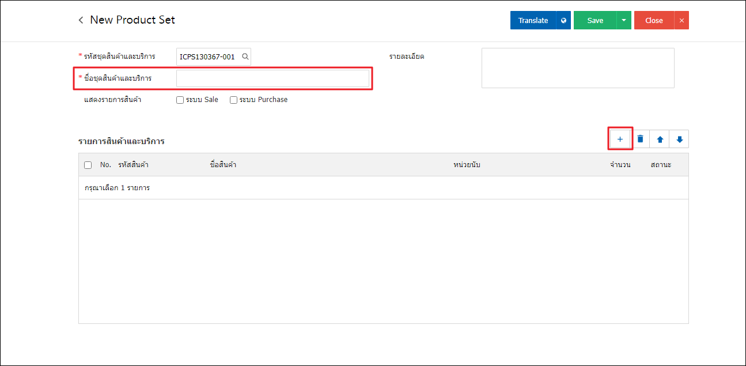Click the กรุณาเลือก 1 รายการ row
This screenshot has height=366, width=746.
tap(384, 188)
